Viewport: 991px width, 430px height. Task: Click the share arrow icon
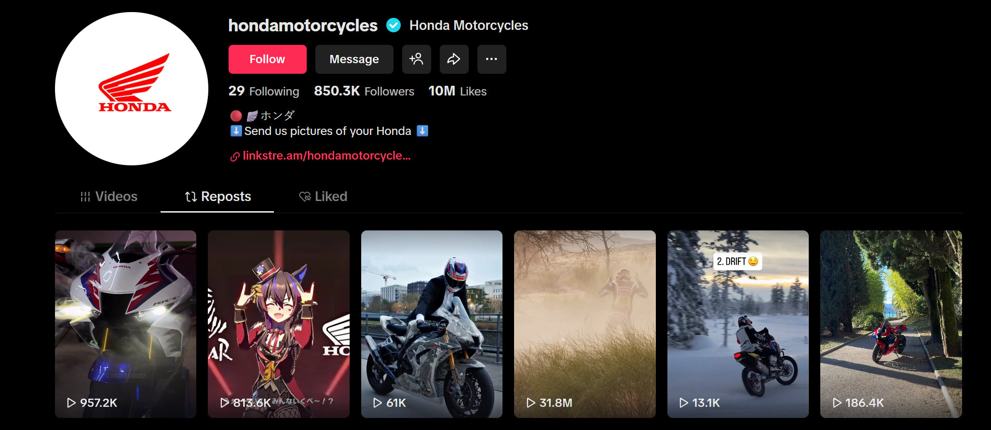coord(454,59)
